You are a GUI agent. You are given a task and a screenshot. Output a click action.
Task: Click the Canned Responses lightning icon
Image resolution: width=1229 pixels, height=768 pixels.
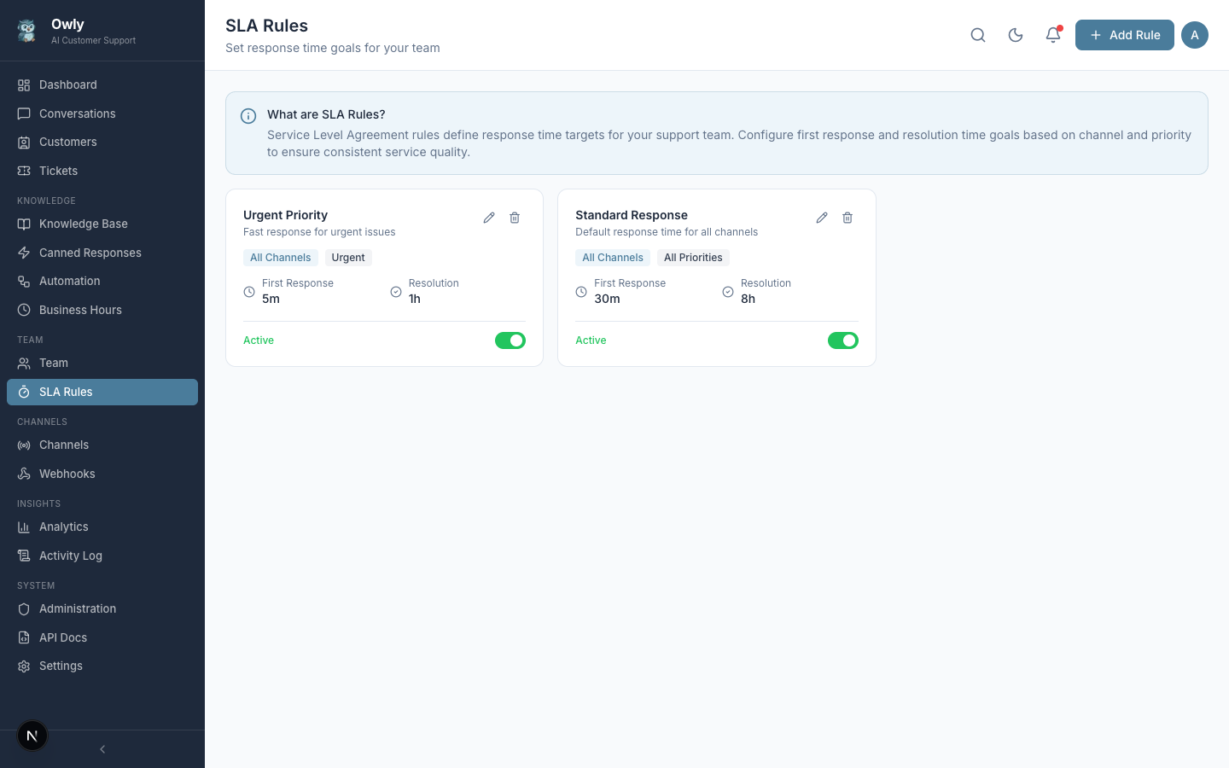(24, 253)
